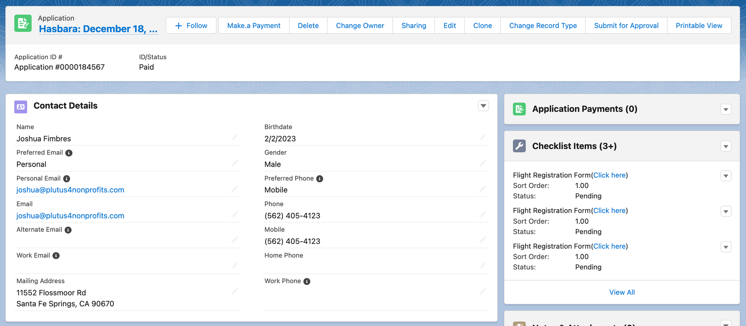Viewport: 746px width, 326px height.
Task: Click the purple Contact Details card icon
Action: (21, 107)
